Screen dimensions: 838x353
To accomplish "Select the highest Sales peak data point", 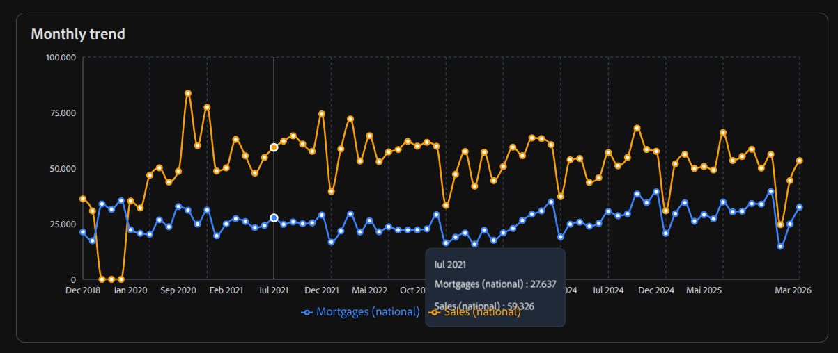I will pos(188,93).
